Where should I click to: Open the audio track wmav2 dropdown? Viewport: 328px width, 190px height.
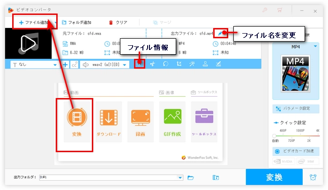click(125, 65)
